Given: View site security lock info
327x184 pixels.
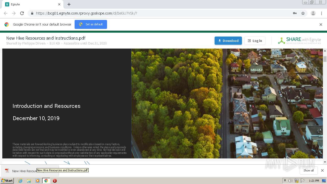Looking at the screenshot, I should pyautogui.click(x=32, y=13).
